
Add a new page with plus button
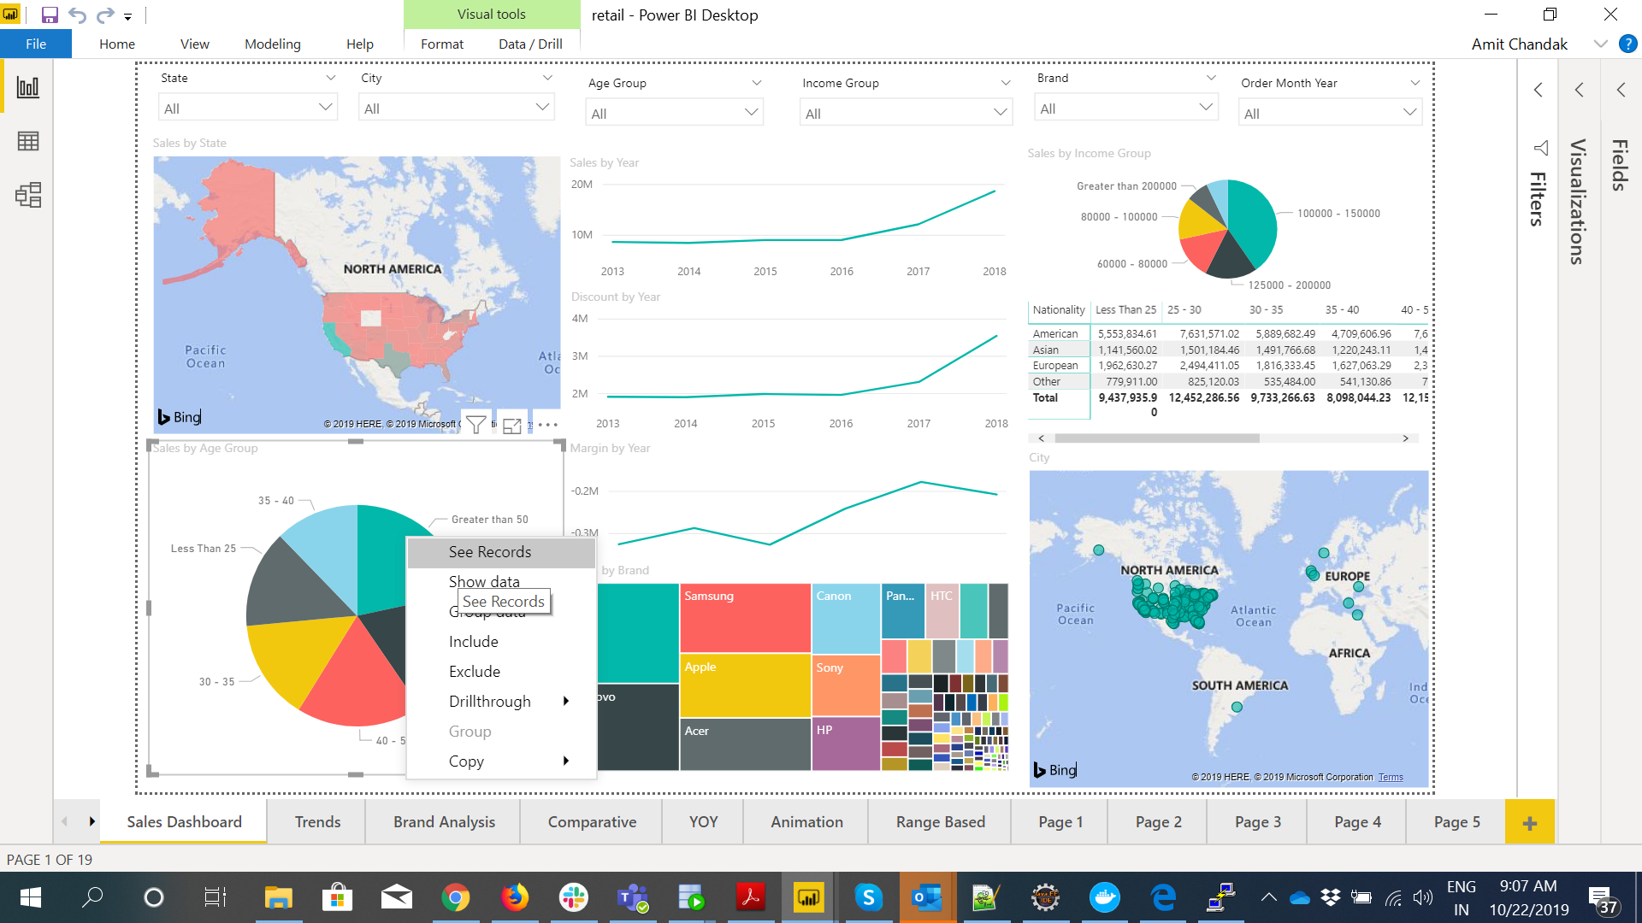pos(1530,823)
